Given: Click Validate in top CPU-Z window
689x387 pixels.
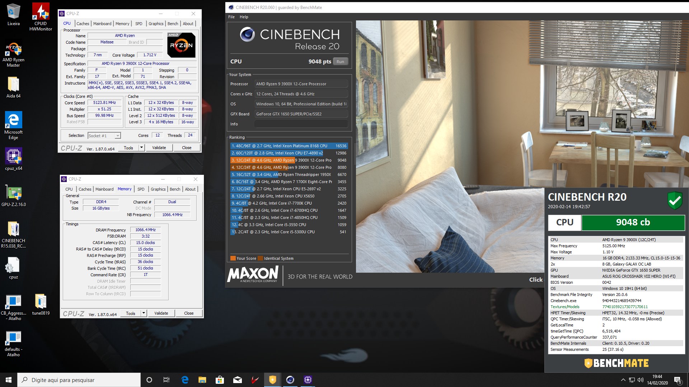Looking at the screenshot, I should pyautogui.click(x=159, y=148).
